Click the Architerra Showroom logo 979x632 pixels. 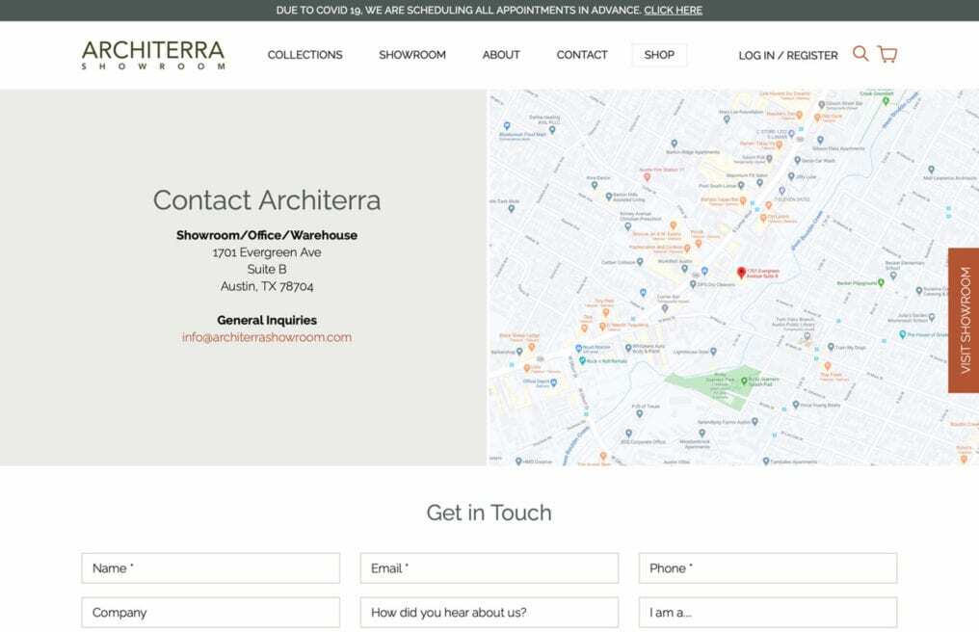153,55
